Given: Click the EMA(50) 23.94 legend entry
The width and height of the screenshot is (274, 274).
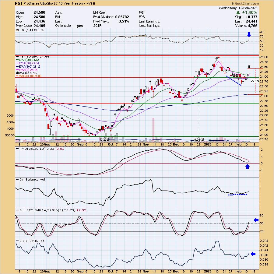Looking at the screenshot, I should (29, 63).
